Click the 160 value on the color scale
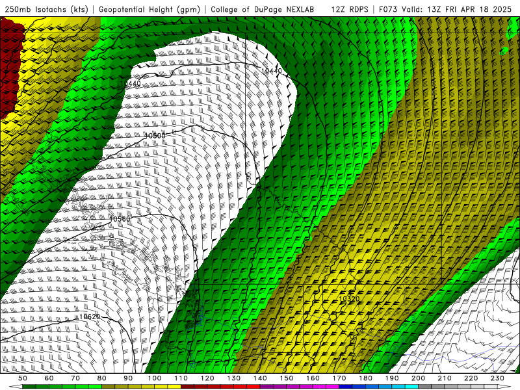 [313, 378]
